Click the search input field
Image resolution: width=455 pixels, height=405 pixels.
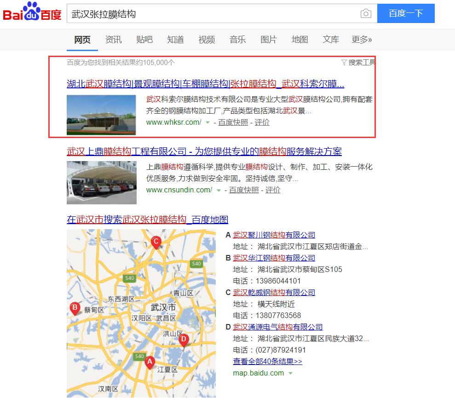212,14
